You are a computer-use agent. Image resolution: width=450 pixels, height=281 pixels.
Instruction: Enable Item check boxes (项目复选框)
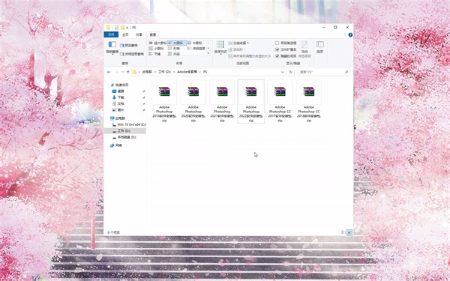coord(286,43)
